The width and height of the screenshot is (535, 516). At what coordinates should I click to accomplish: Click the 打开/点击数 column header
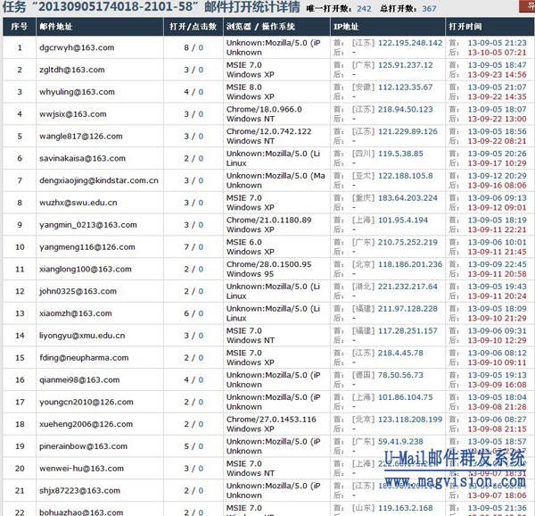point(193,27)
